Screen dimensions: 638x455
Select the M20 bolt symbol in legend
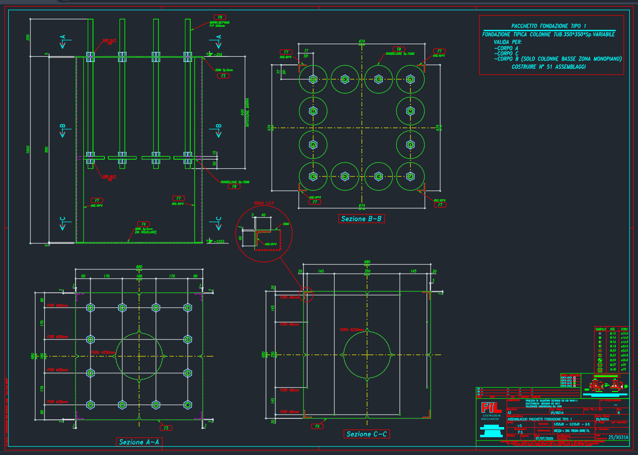click(599, 351)
